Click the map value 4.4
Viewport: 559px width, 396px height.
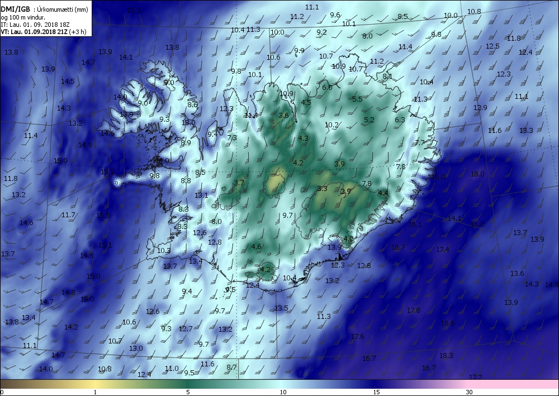click(x=383, y=193)
